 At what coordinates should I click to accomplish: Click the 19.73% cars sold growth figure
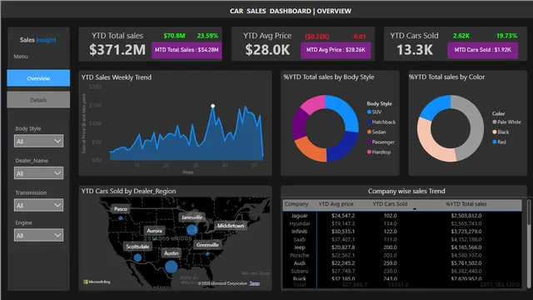506,36
